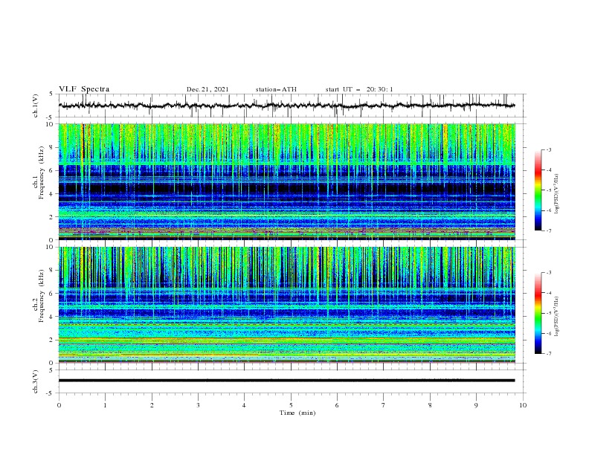This screenshot has width=589, height=455.
Task: Click the "10" kHz tick on ch.2 axis
Action: (x=51, y=247)
